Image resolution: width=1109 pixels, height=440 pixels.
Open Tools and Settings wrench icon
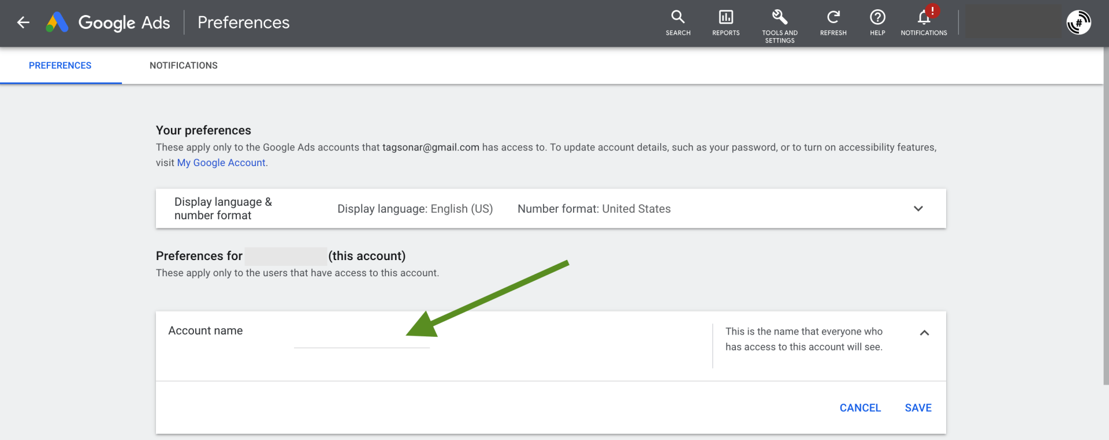tap(780, 26)
